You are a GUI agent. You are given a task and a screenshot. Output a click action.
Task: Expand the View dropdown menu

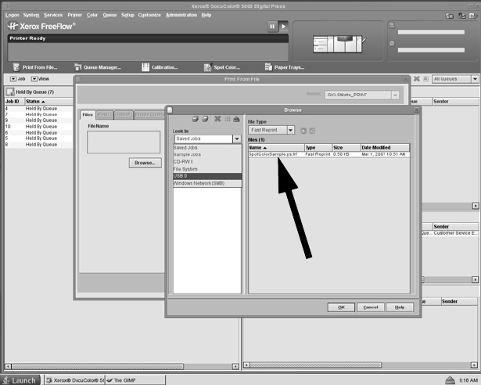point(40,79)
